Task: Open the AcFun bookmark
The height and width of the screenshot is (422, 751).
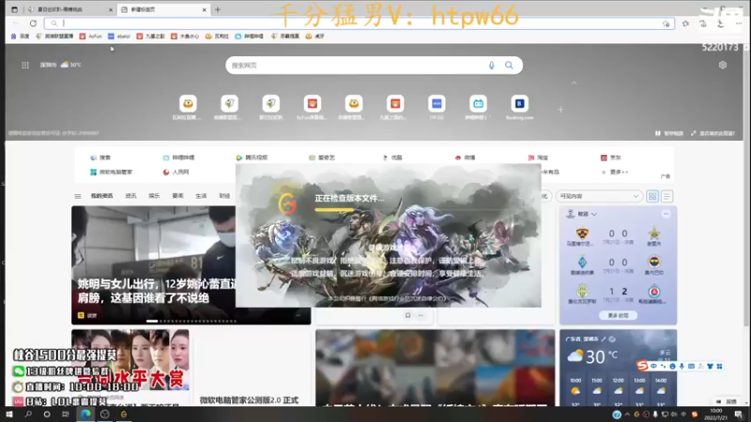Action: (90, 36)
